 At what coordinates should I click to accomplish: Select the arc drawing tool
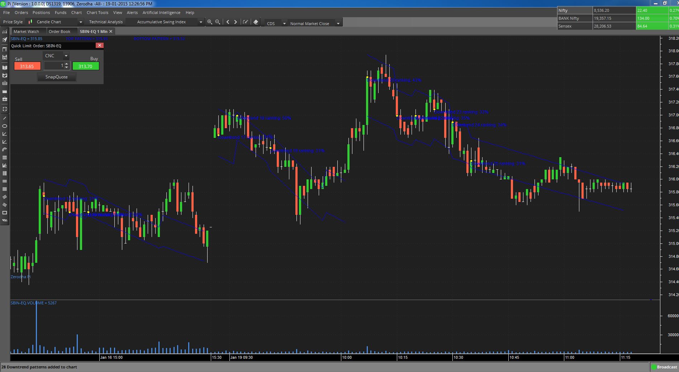pos(5,150)
